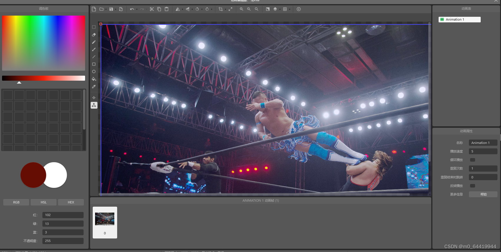
Task: Switch to the HEX color tab
Action: click(71, 202)
